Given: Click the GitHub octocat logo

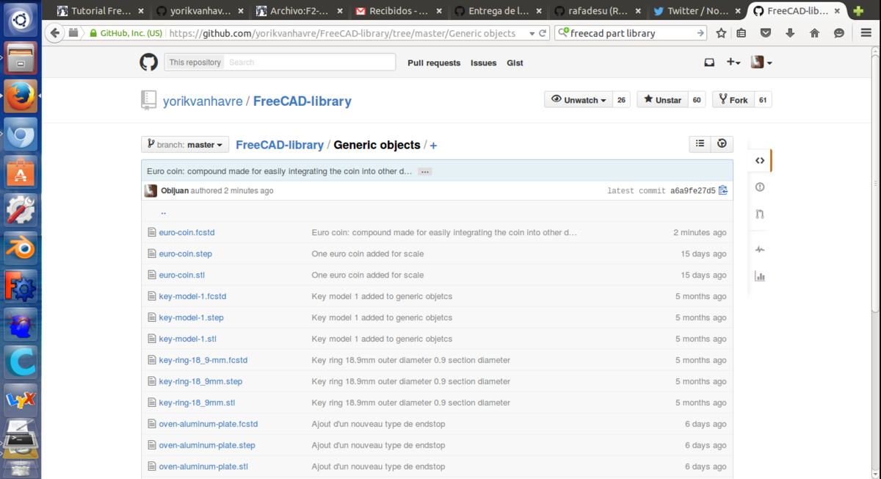Looking at the screenshot, I should coord(149,62).
